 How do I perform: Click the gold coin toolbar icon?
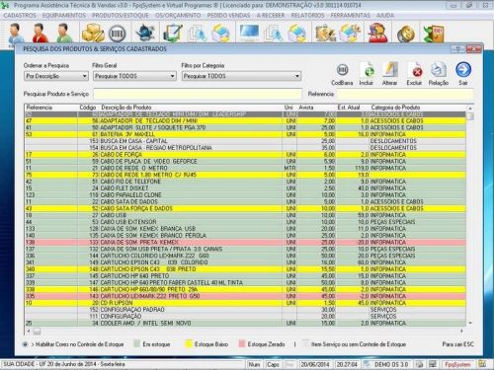pos(405,34)
